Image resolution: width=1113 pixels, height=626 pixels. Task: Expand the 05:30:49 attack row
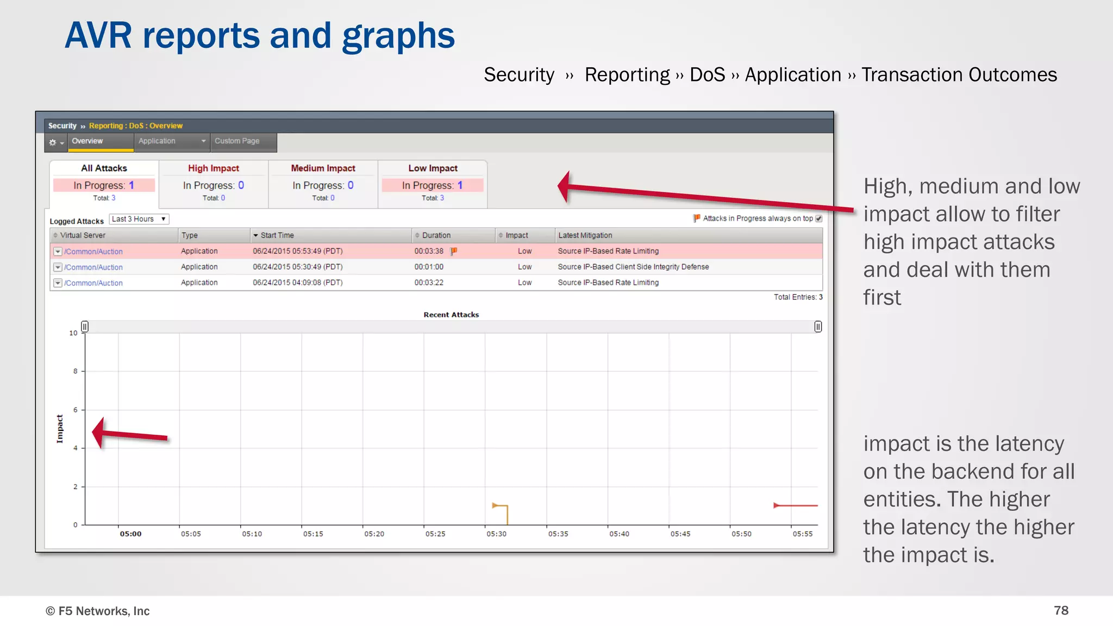58,267
